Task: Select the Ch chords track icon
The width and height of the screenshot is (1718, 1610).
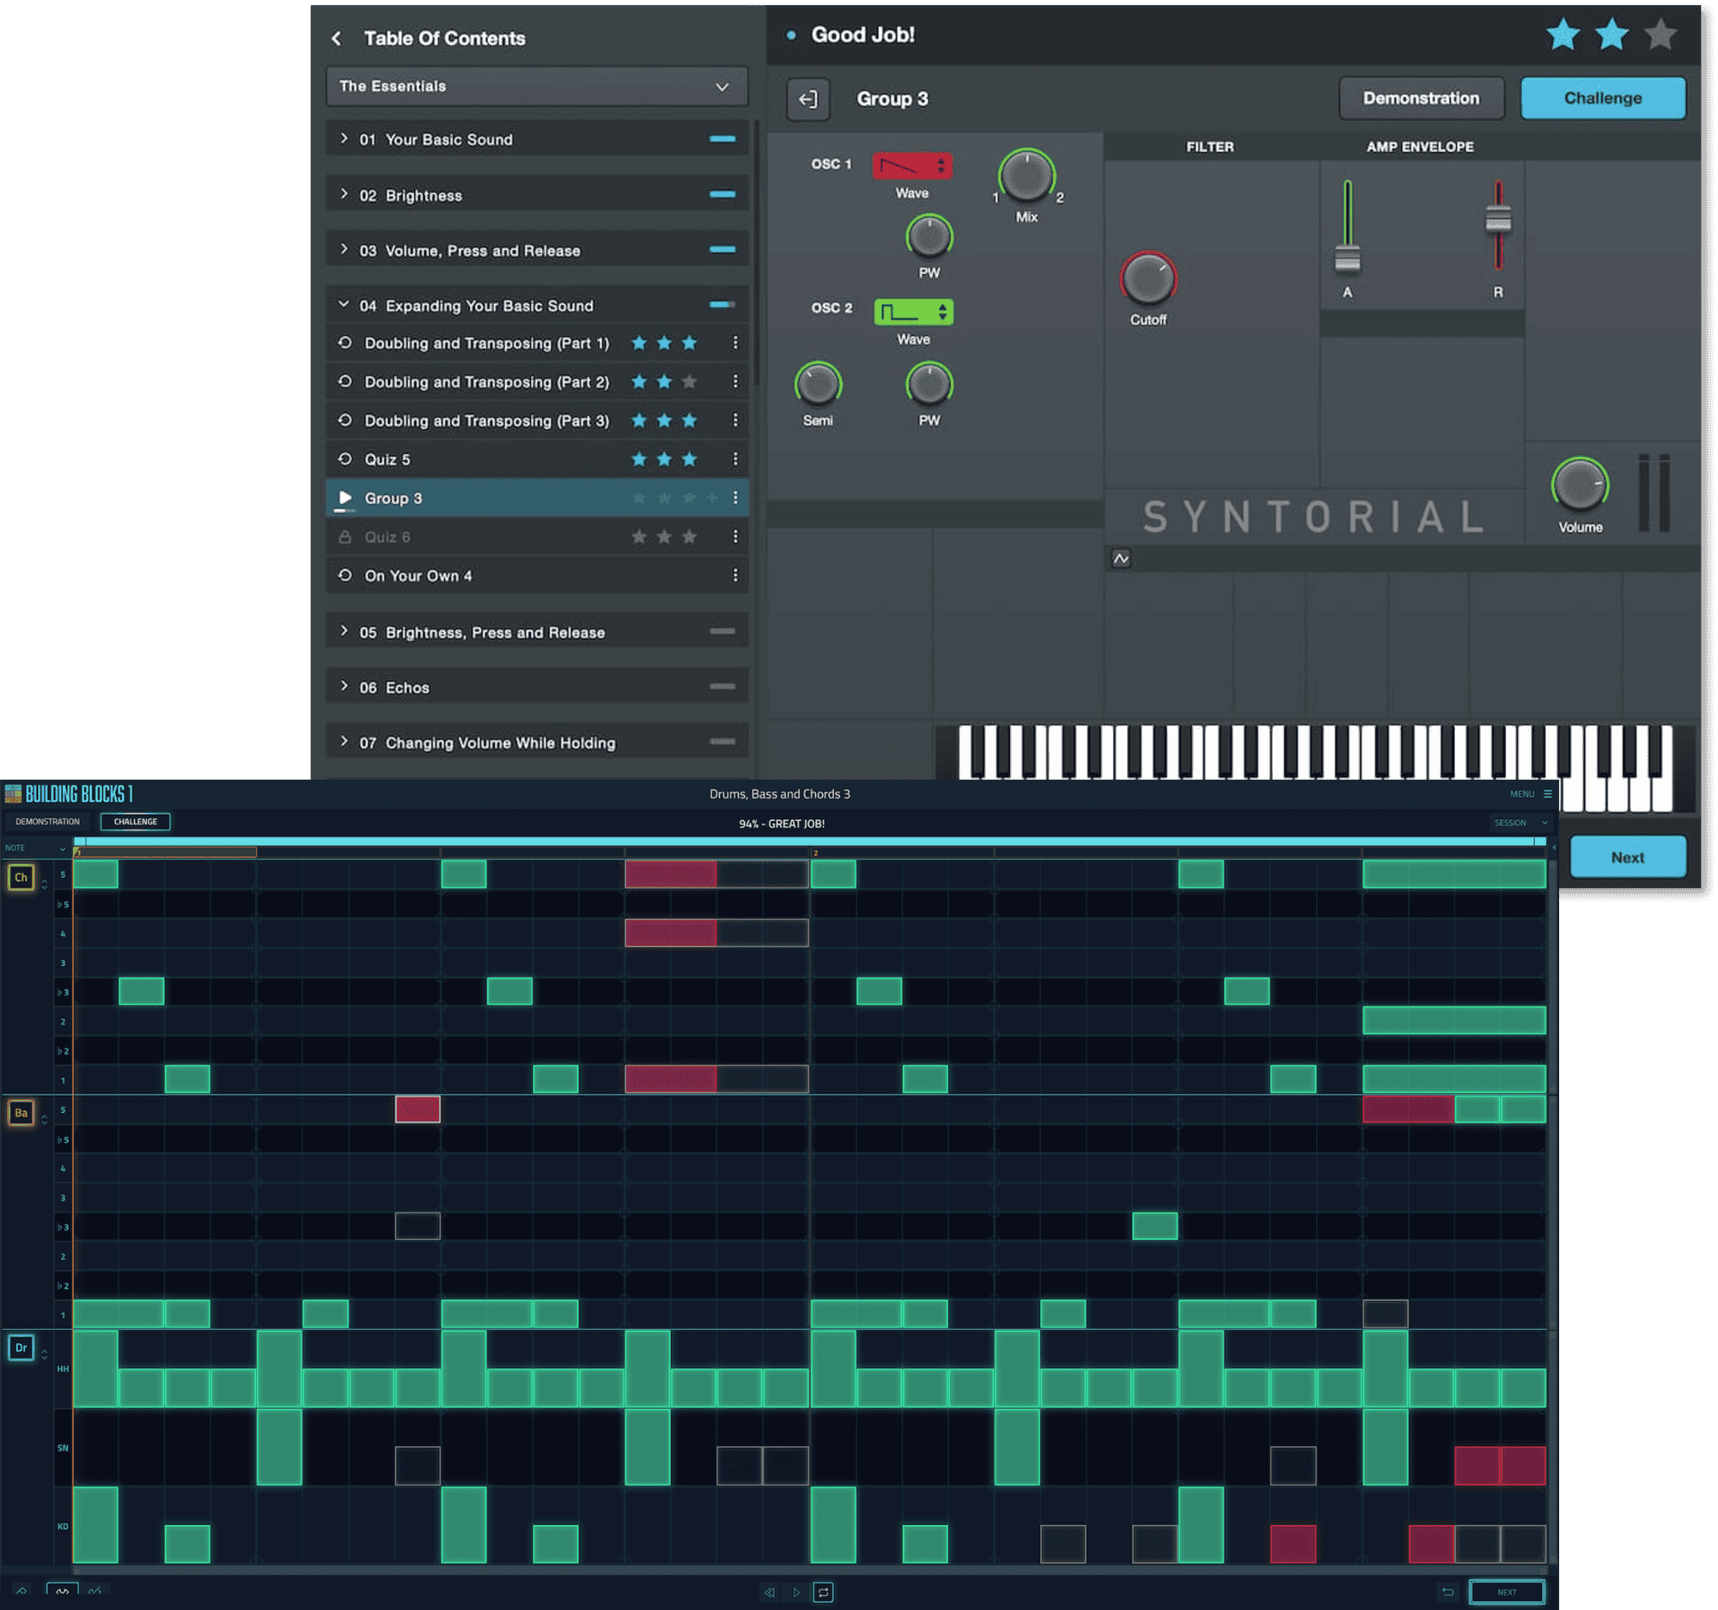Action: tap(21, 877)
